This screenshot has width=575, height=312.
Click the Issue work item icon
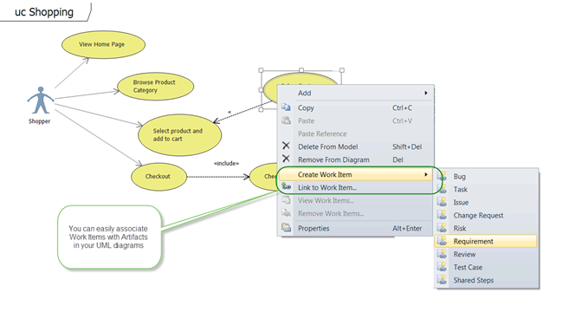point(442,202)
